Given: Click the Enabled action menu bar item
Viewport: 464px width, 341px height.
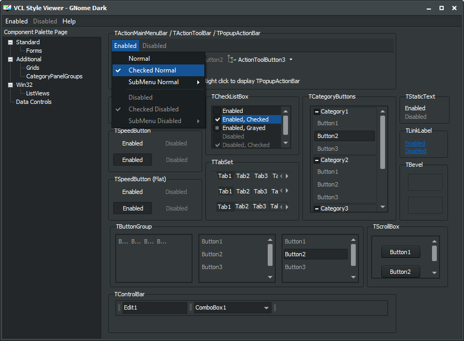Looking at the screenshot, I should click(125, 46).
